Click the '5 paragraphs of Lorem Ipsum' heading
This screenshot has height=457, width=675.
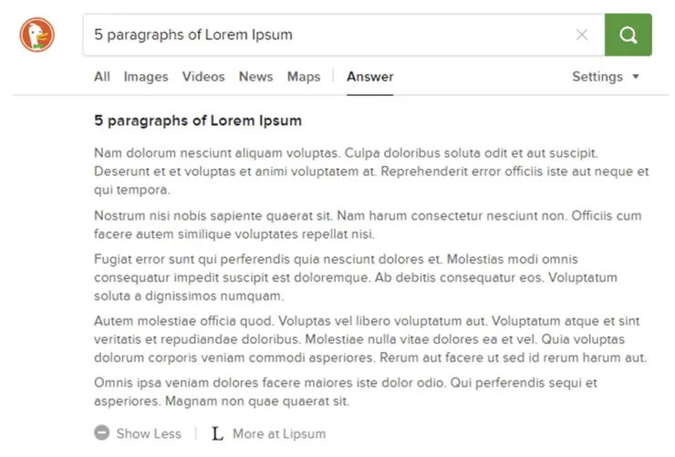pyautogui.click(x=198, y=121)
